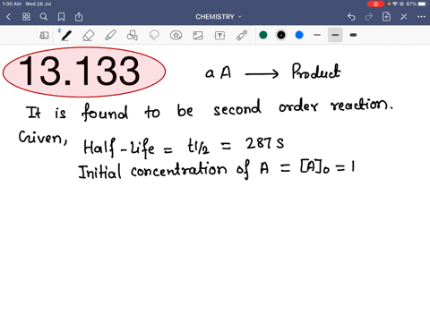Choose the black pen color
Image resolution: width=430 pixels, height=322 pixels.
pyautogui.click(x=281, y=35)
